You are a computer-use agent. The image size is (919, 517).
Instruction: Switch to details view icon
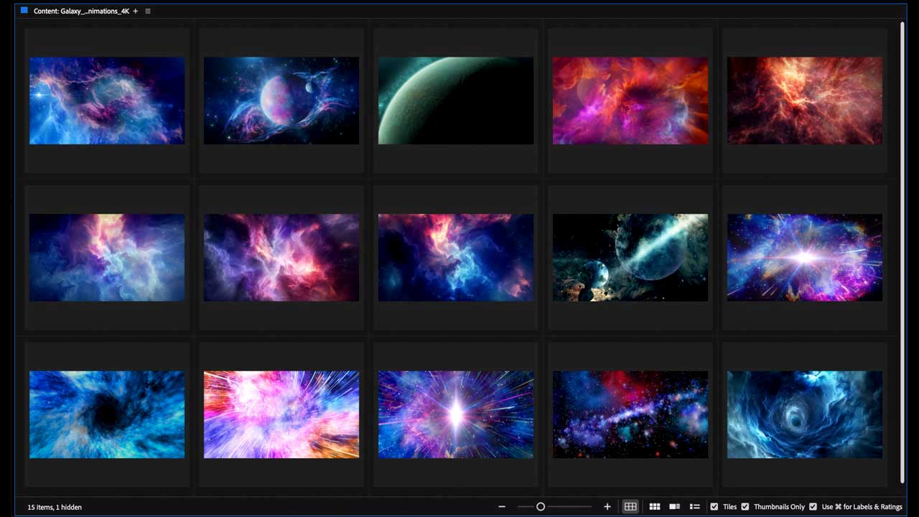tap(675, 507)
